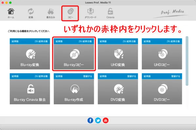Click 登録する on the DVDコピー tile

pyautogui.click(x=176, y=76)
